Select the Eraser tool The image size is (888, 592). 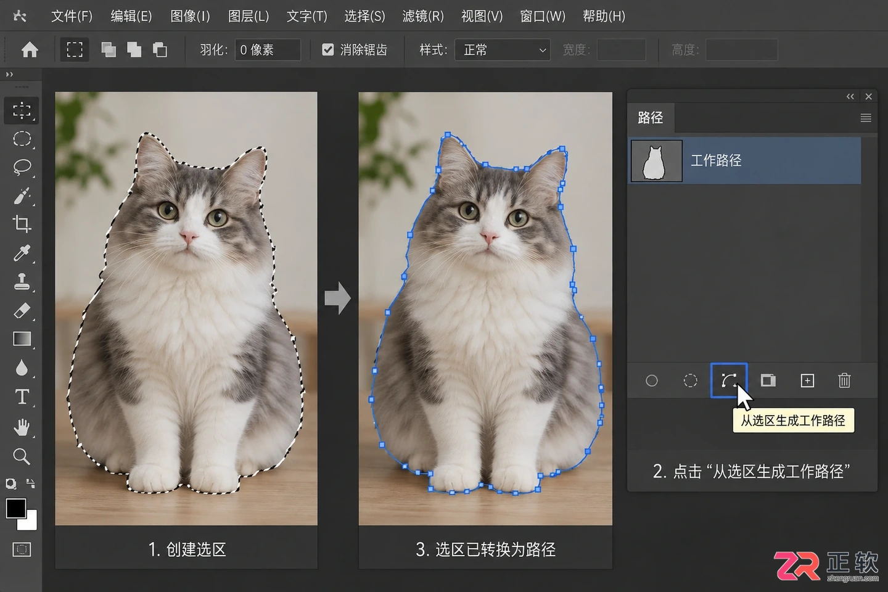(x=22, y=310)
